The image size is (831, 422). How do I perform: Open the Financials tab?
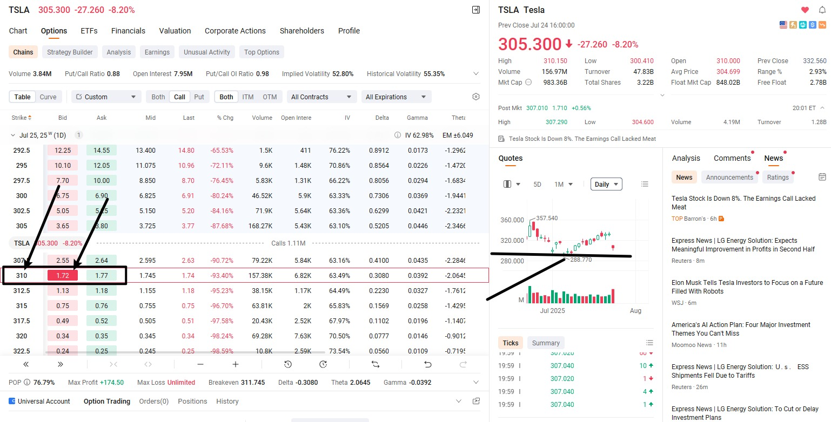pos(129,31)
